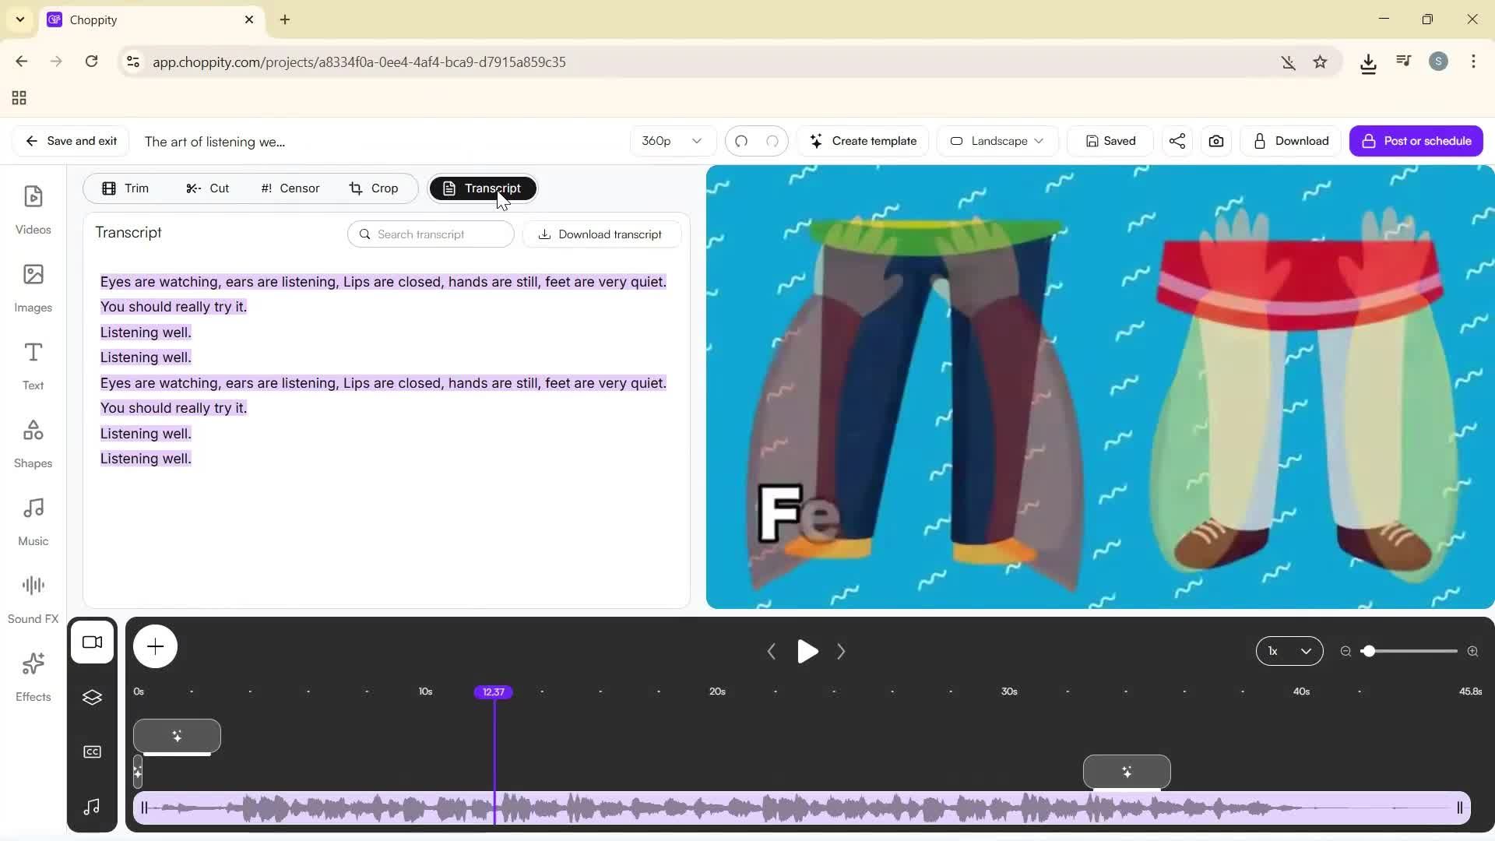Open the Videos panel in the sidebar
1495x841 pixels.
click(33, 209)
